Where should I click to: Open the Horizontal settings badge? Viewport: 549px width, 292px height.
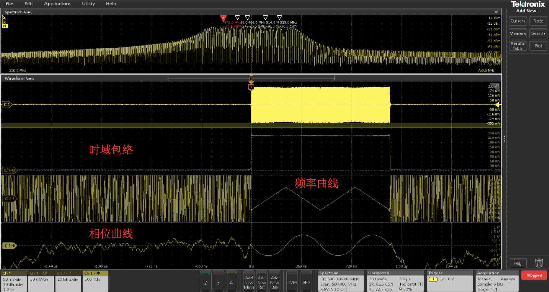tap(396, 281)
